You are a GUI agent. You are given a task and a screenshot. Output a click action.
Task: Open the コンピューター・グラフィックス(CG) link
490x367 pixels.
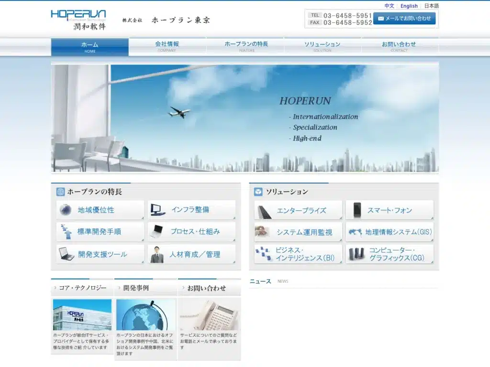(x=390, y=254)
